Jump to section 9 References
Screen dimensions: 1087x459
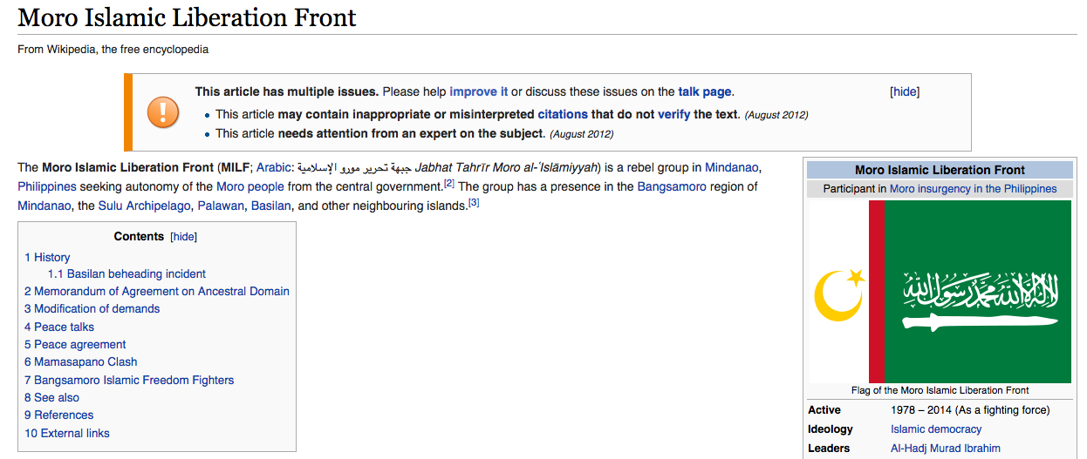58,415
